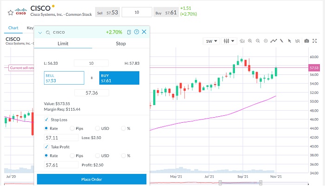Open chart settings gear icon
Viewport: 325px width, 186px height.
pos(266,41)
